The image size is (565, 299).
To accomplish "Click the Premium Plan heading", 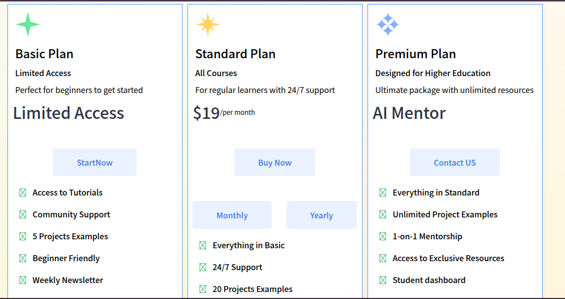I will click(x=415, y=54).
